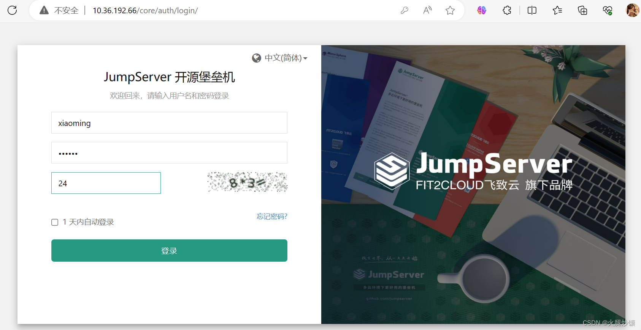Focus the captcha answer field showing 24
Image resolution: width=641 pixels, height=330 pixels.
click(106, 183)
